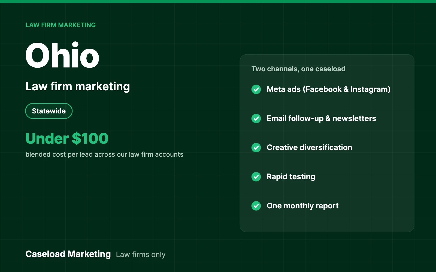Click 'blended cost per lead across our law firm accounts'

104,154
